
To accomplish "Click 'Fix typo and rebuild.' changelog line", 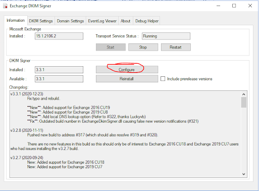I will pyautogui.click(x=43, y=99).
